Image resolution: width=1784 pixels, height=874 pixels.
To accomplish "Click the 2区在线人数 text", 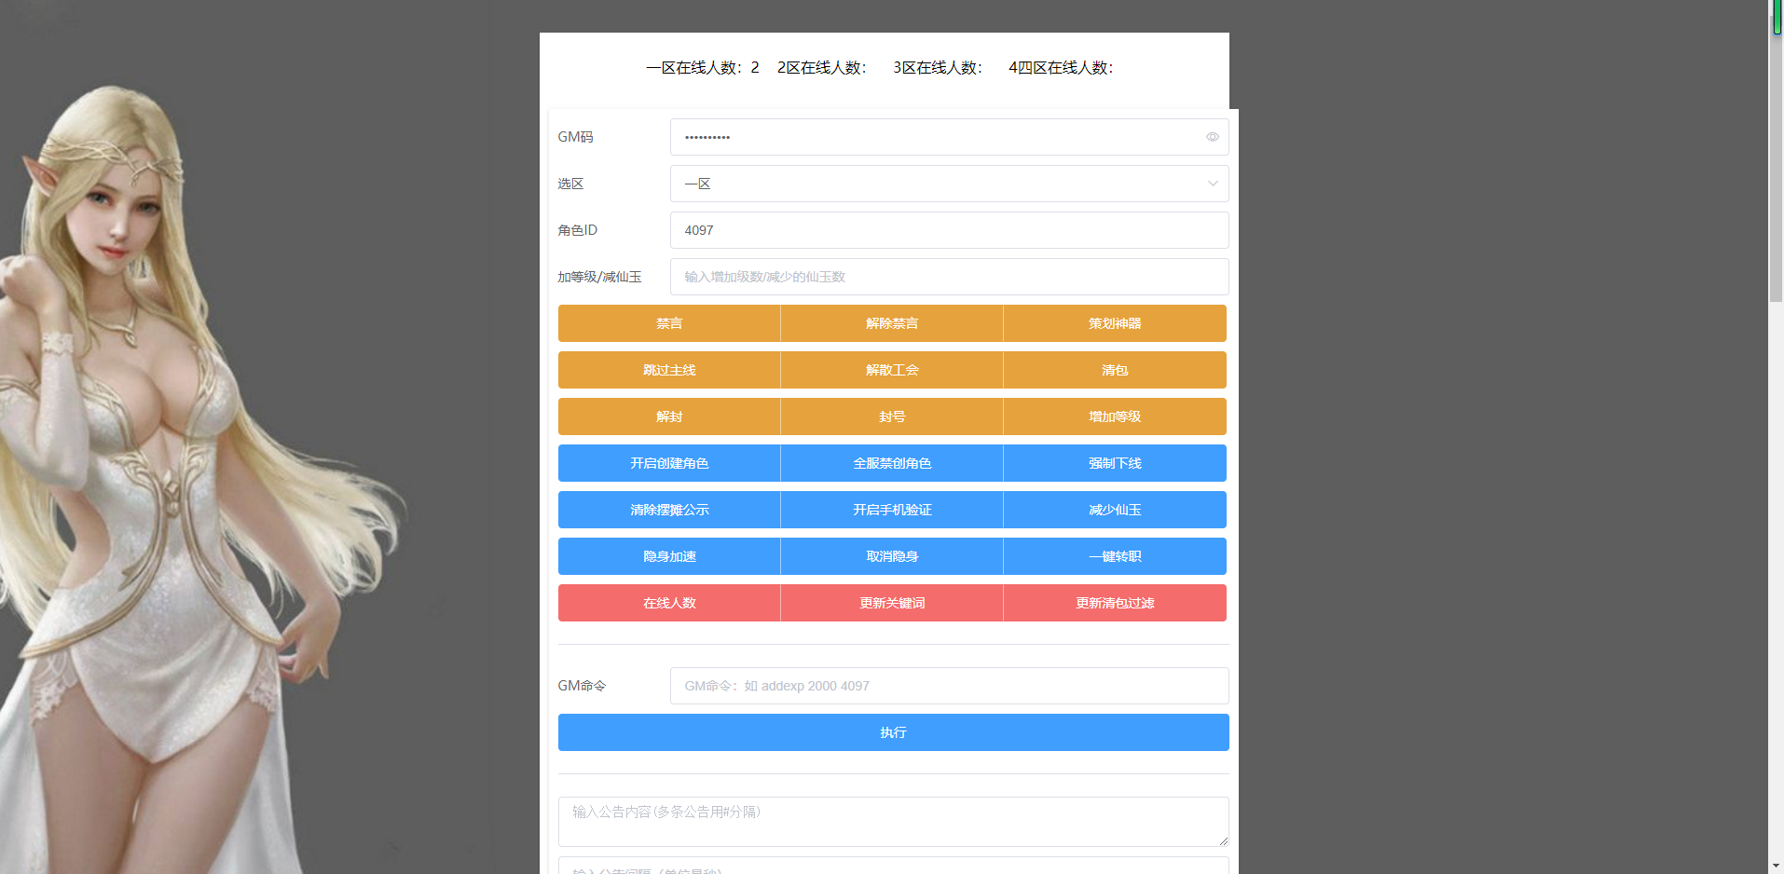I will 822,67.
